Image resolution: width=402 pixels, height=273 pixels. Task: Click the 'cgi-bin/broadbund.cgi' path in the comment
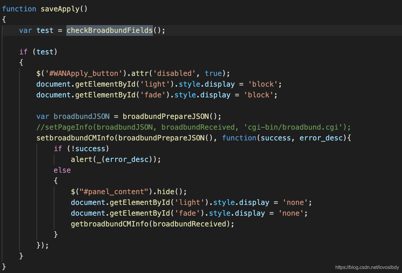(x=293, y=127)
